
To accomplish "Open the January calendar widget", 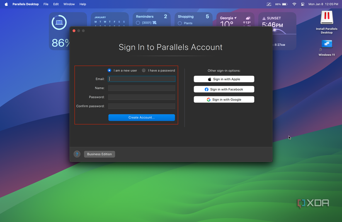I will pos(110,19).
